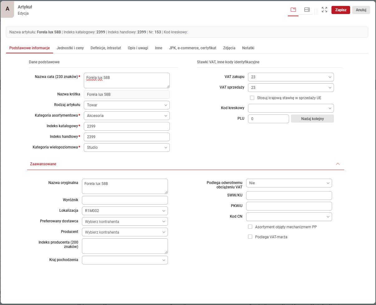Check 'Asortyment objęty mechanizmem PP'
Image resolution: width=376 pixels, height=305 pixels.
coord(250,227)
